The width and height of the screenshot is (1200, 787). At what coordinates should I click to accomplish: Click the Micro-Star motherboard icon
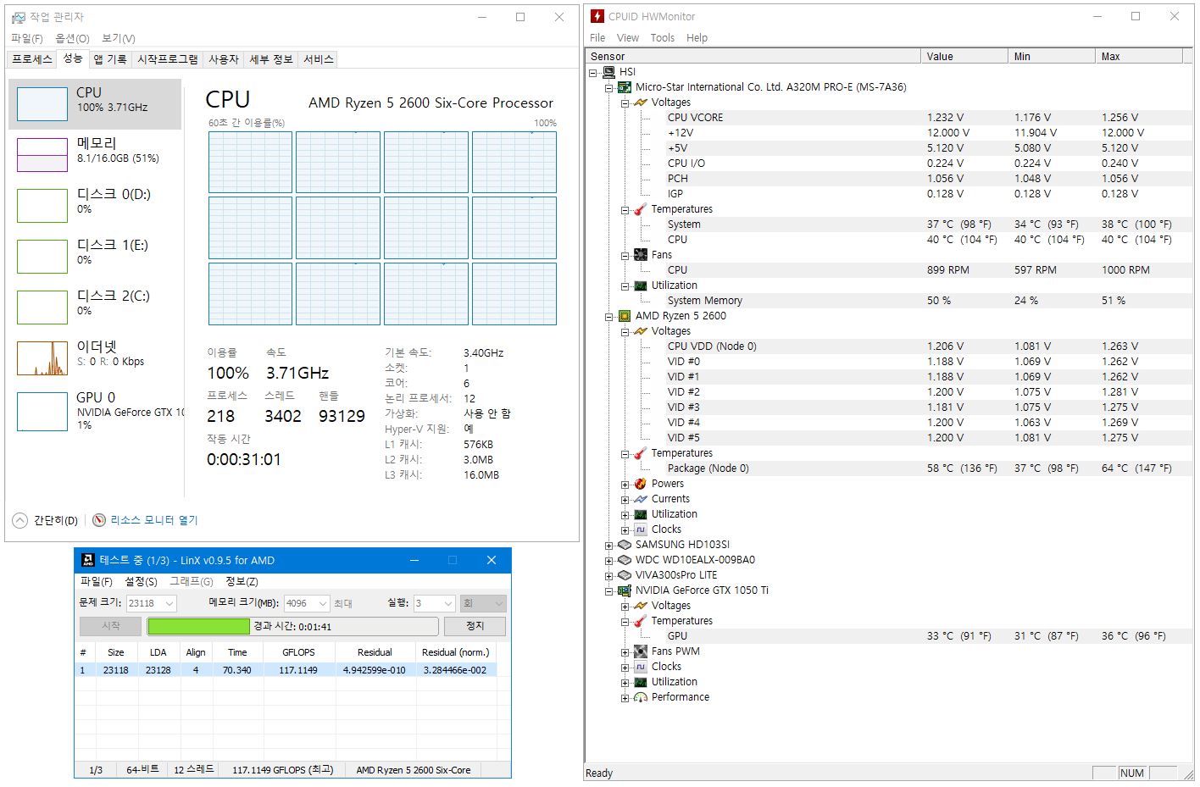point(625,87)
